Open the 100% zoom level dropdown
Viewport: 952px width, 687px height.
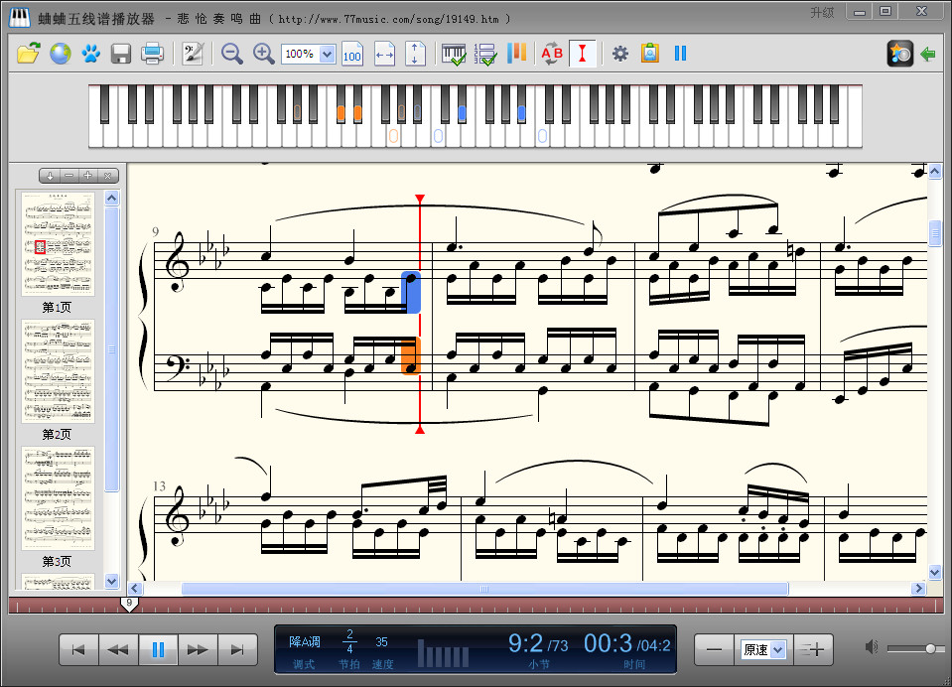click(x=327, y=54)
